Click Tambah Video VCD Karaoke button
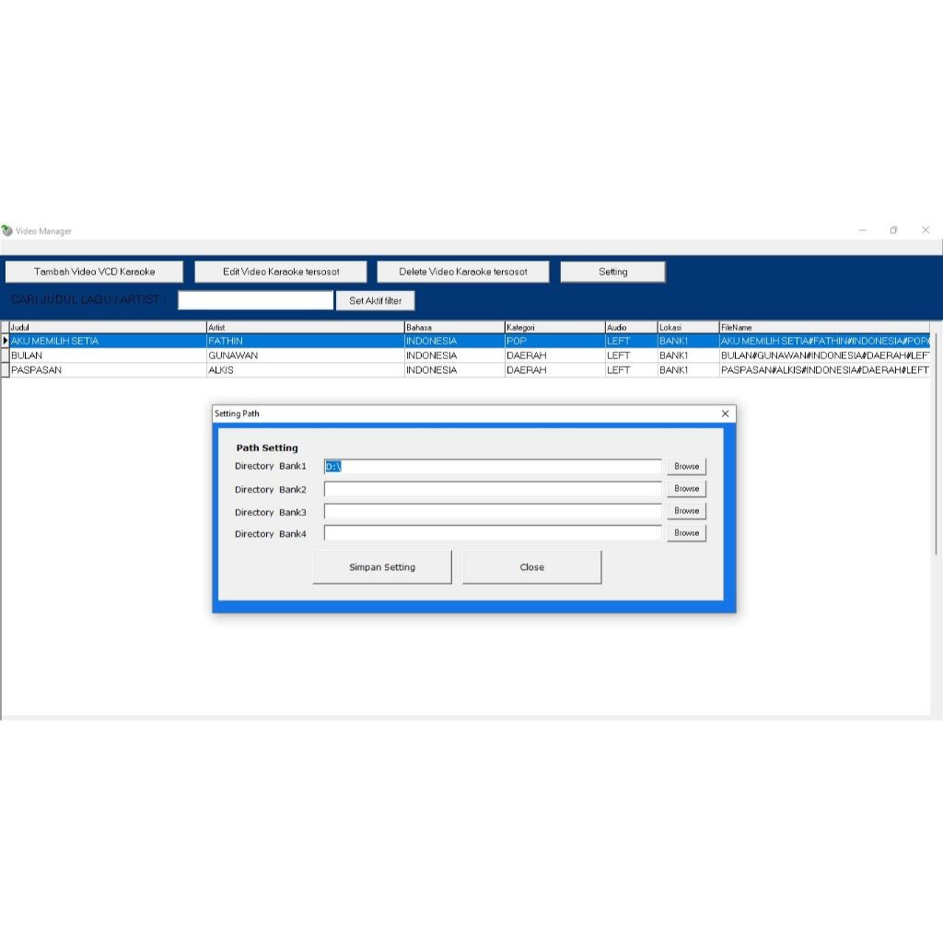The image size is (943, 943). pos(94,272)
